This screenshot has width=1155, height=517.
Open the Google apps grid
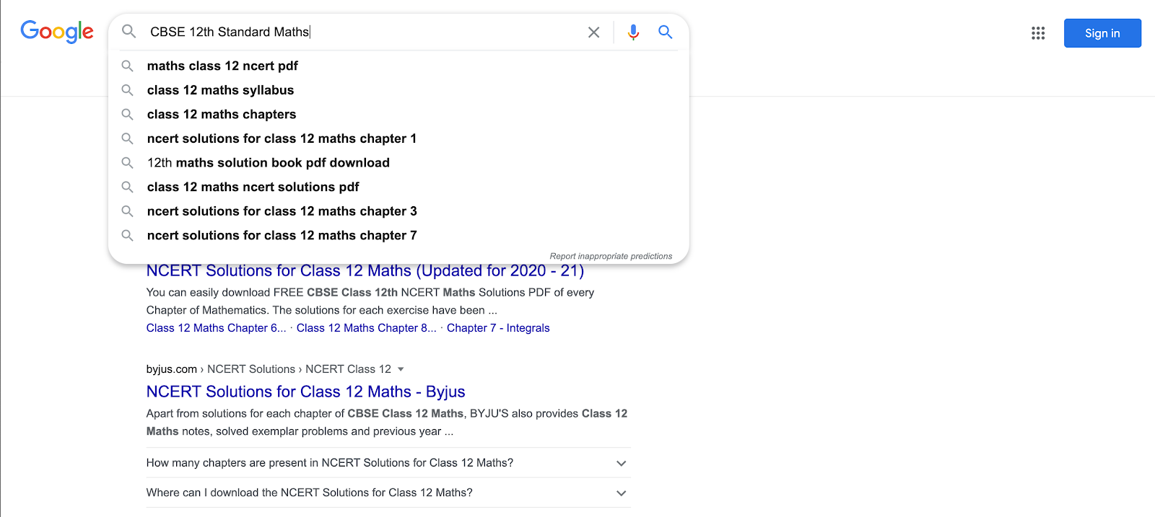tap(1038, 33)
